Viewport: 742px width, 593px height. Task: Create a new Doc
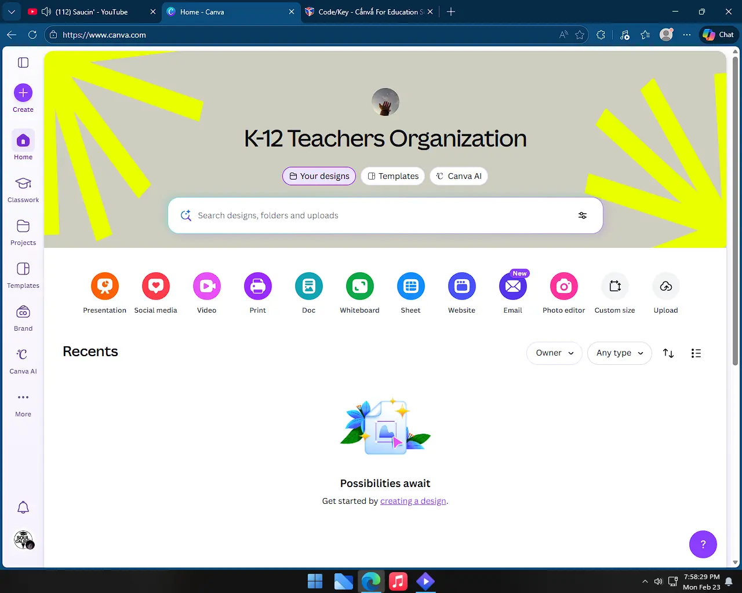point(308,293)
